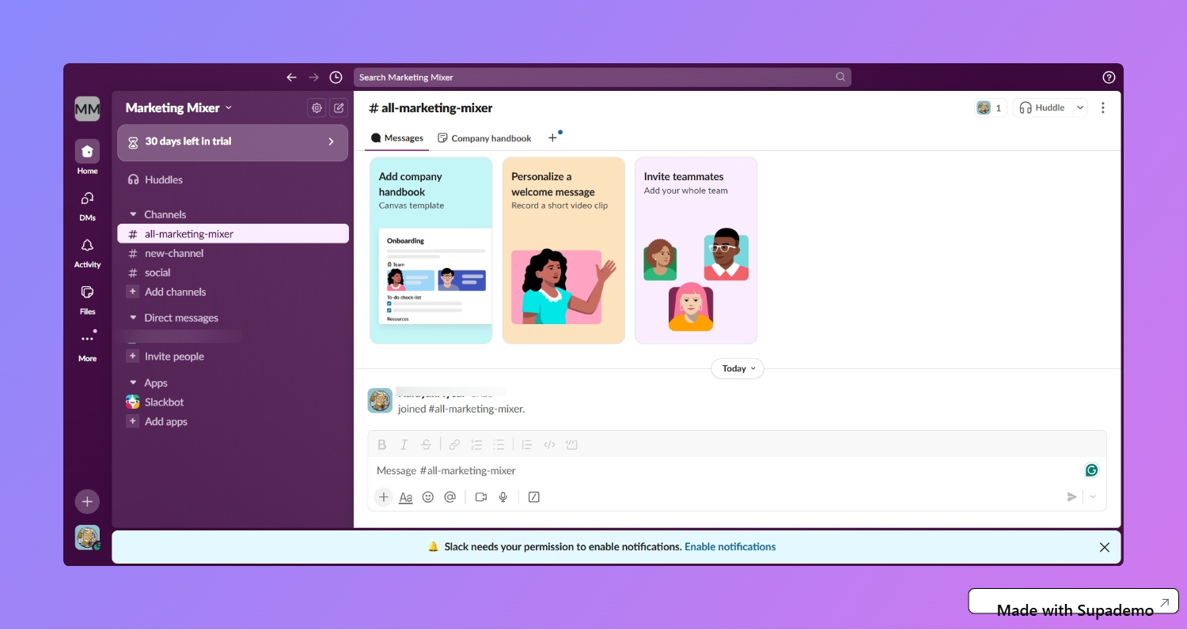1187x630 pixels.
Task: Open the sidebar filter settings gear
Action: (x=317, y=108)
